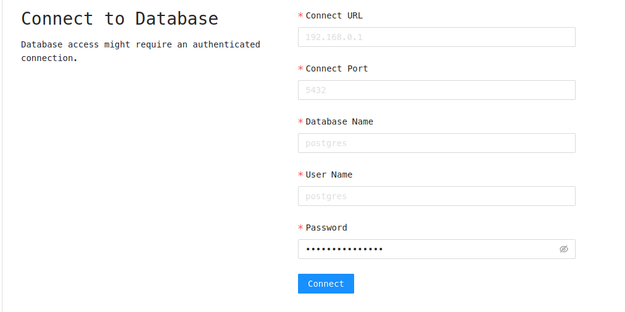
Task: Focus the Connect Port input field
Action: [436, 90]
